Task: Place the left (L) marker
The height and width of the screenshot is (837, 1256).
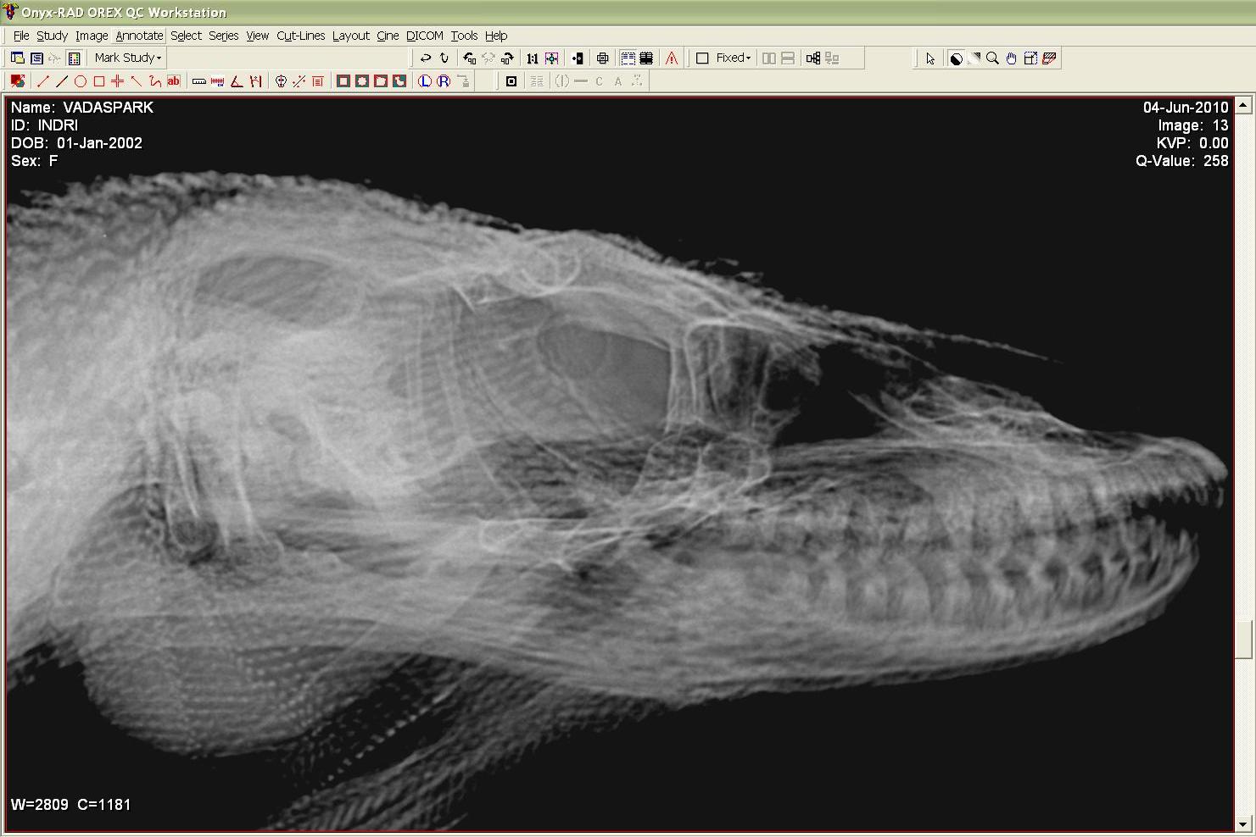Action: click(x=425, y=81)
